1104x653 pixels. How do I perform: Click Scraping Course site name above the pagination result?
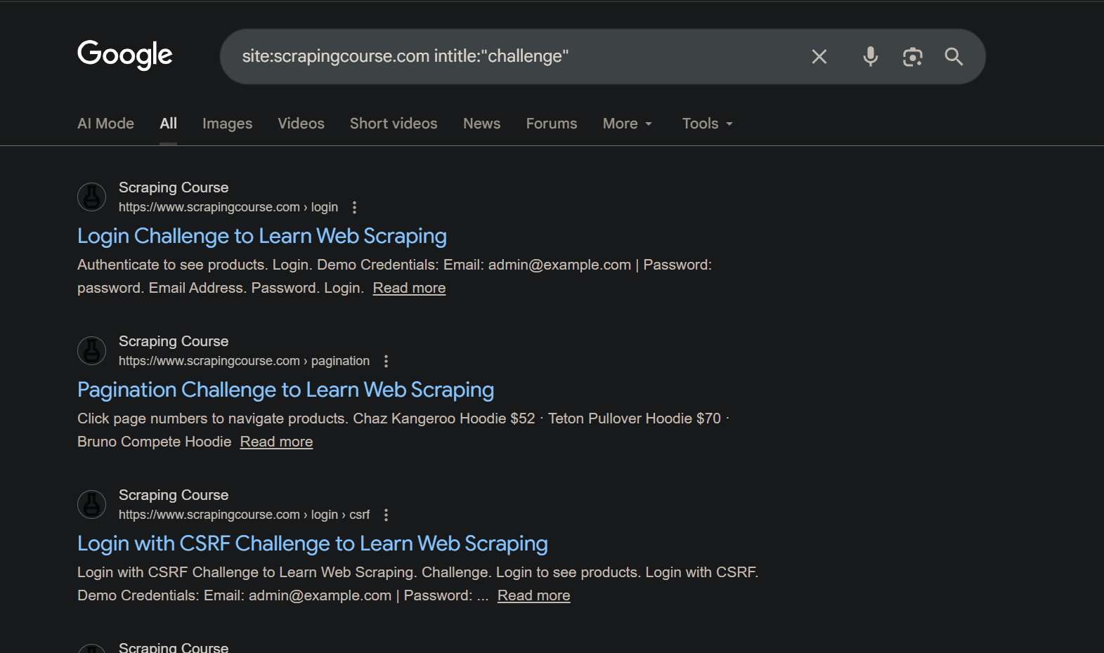(x=174, y=341)
